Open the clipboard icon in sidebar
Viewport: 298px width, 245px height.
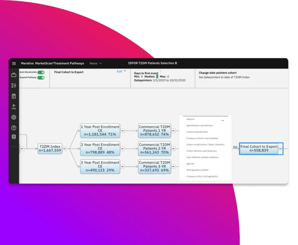pyautogui.click(x=13, y=96)
